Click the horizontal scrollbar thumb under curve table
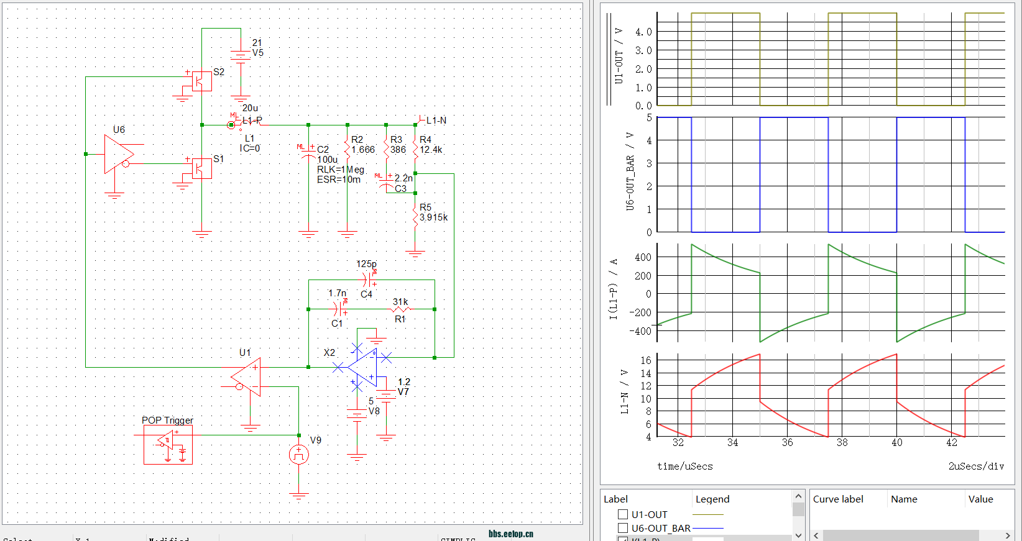Viewport: 1022px width, 541px height. pyautogui.click(x=900, y=535)
